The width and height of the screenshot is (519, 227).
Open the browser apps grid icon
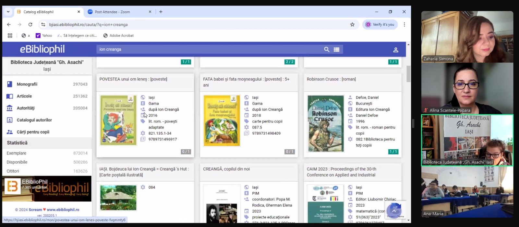pos(10,36)
